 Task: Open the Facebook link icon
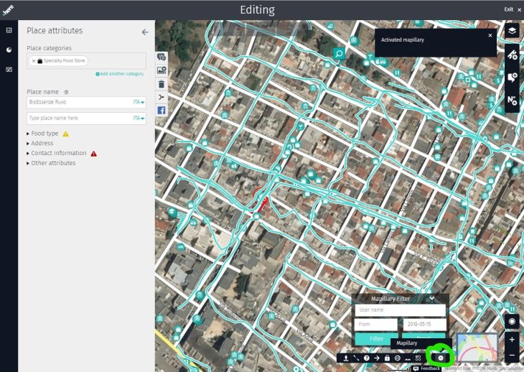pos(162,111)
